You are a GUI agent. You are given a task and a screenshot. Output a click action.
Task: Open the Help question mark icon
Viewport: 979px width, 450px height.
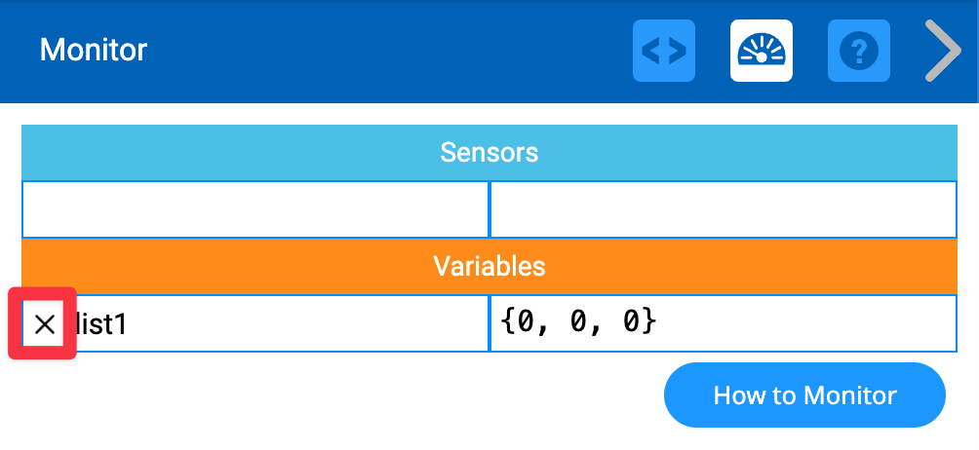coord(859,51)
